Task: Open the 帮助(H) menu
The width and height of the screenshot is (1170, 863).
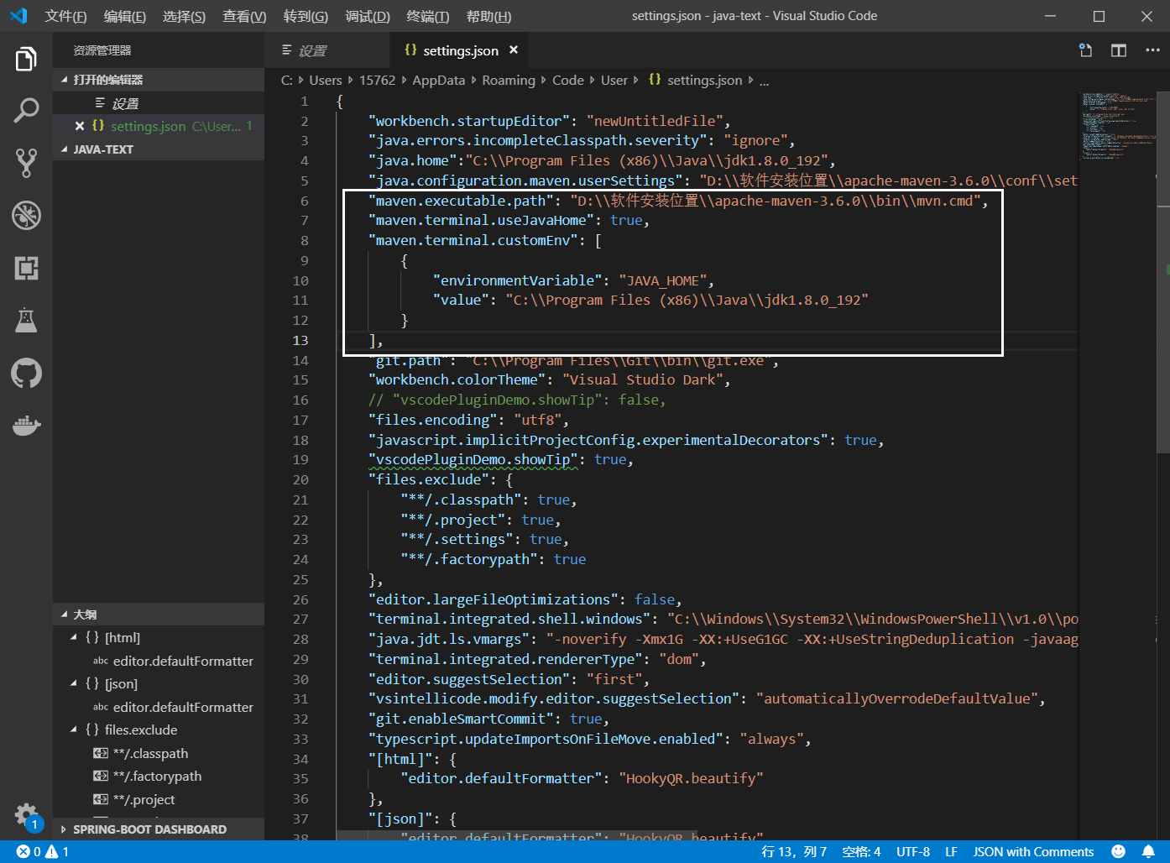Action: click(488, 16)
